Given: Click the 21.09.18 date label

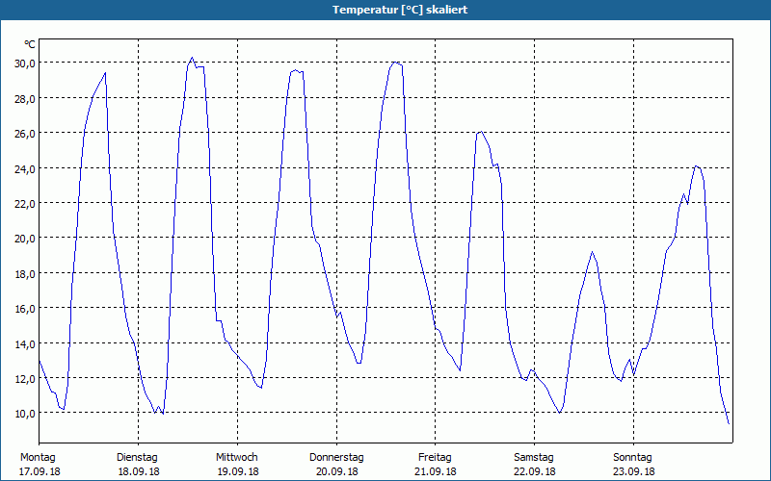Looking at the screenshot, I should (436, 471).
